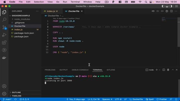Open Run and Debug view
This screenshot has width=180, height=101.
click(4, 35)
